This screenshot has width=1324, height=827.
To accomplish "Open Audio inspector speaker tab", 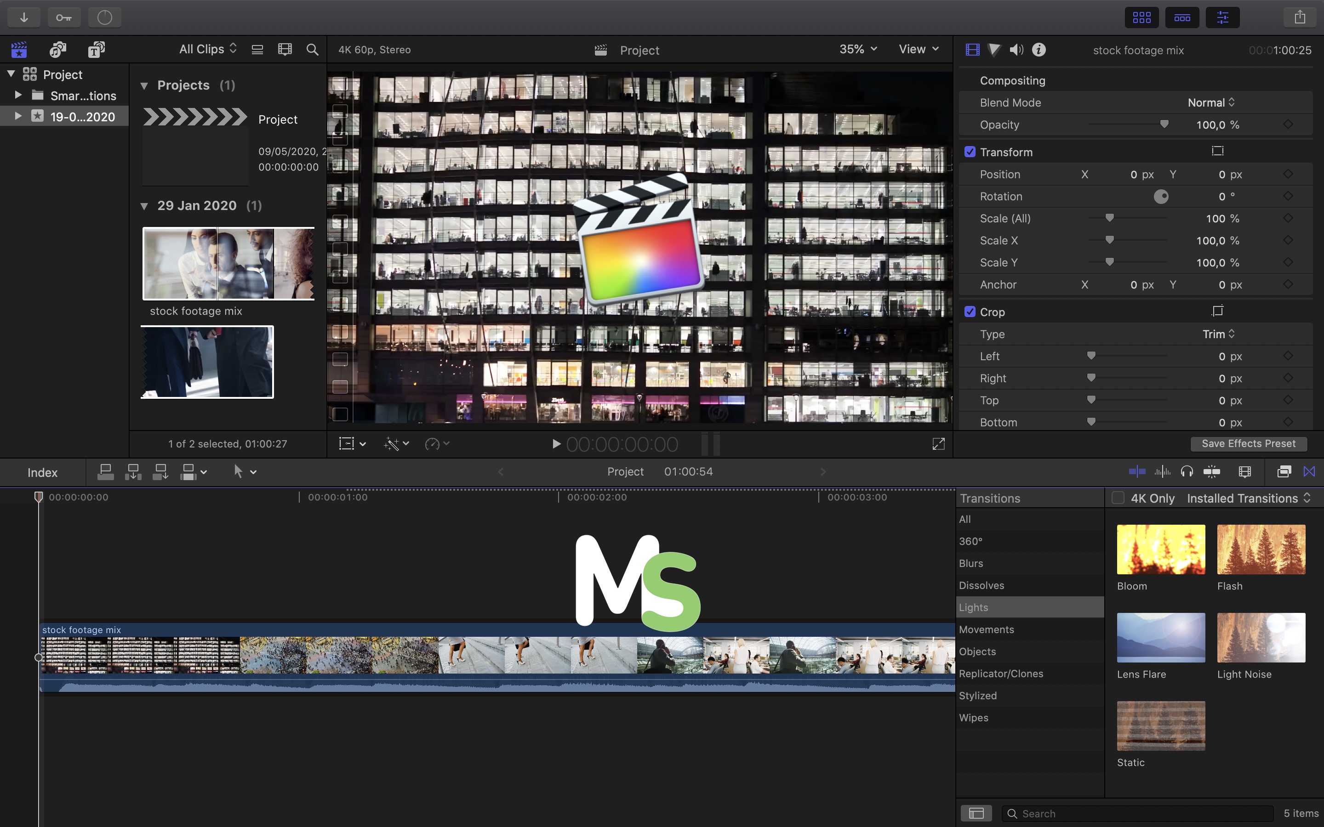I will pyautogui.click(x=1016, y=50).
